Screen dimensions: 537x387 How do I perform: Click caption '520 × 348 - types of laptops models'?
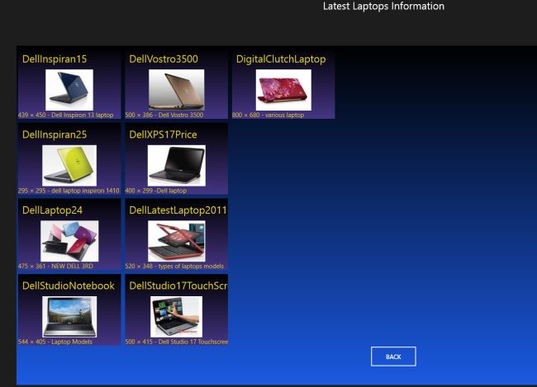click(x=174, y=267)
